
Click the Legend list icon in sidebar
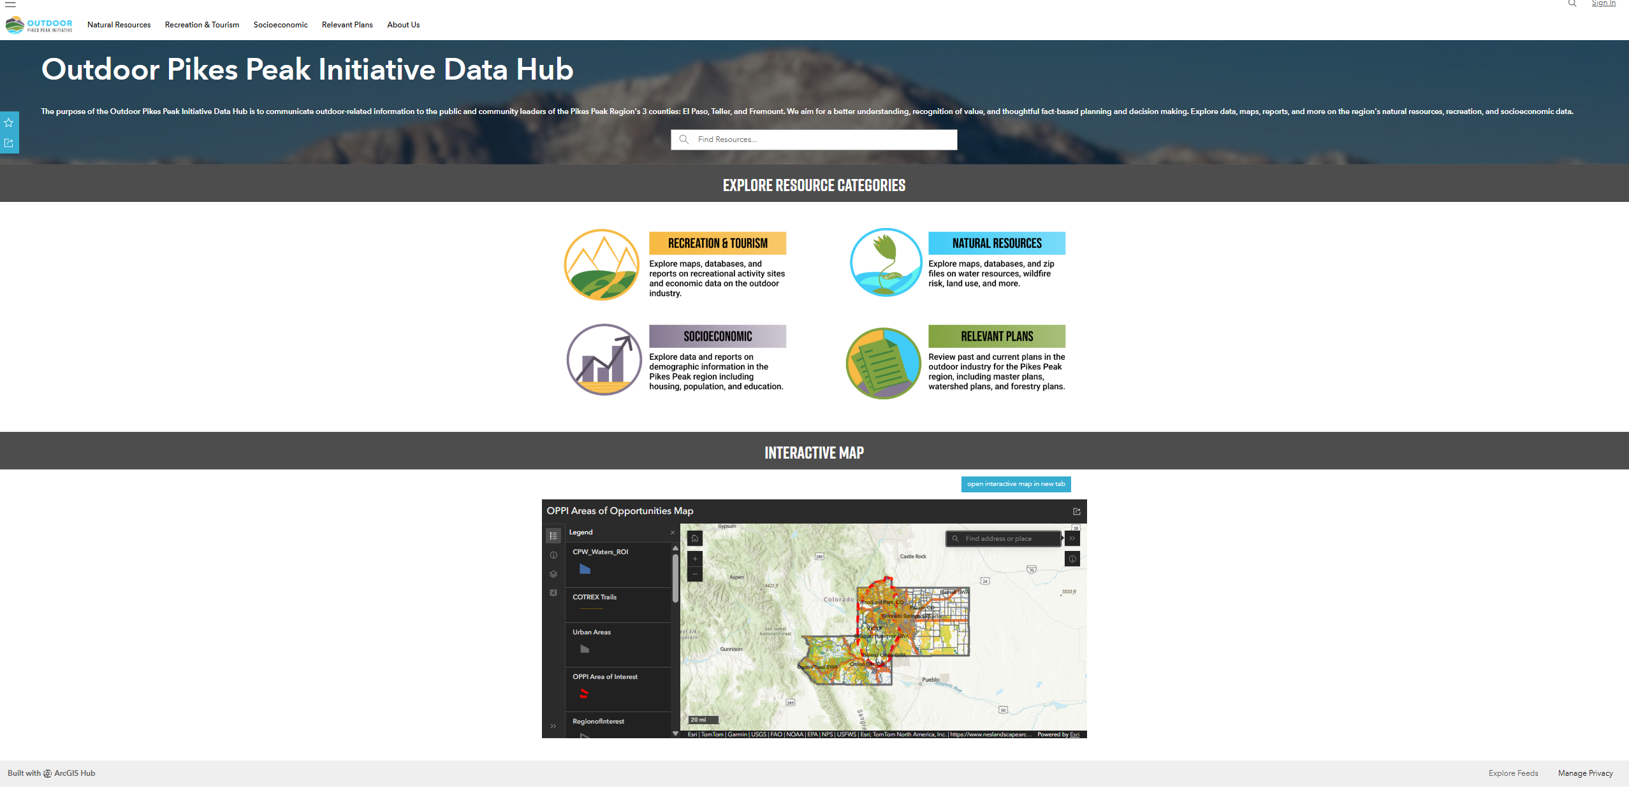pyautogui.click(x=553, y=536)
